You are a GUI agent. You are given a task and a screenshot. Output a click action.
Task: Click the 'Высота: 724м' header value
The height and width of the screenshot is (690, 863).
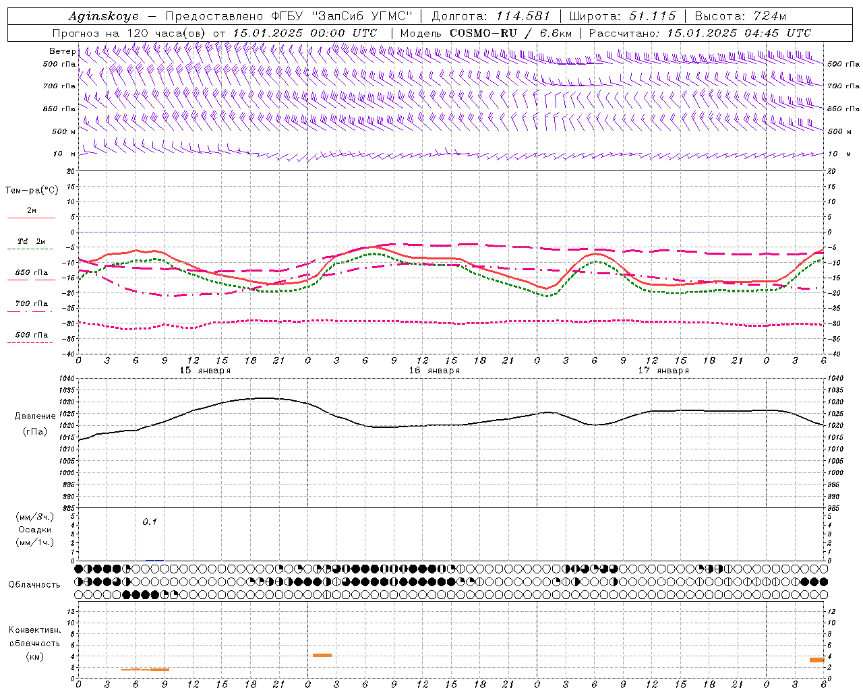point(740,16)
